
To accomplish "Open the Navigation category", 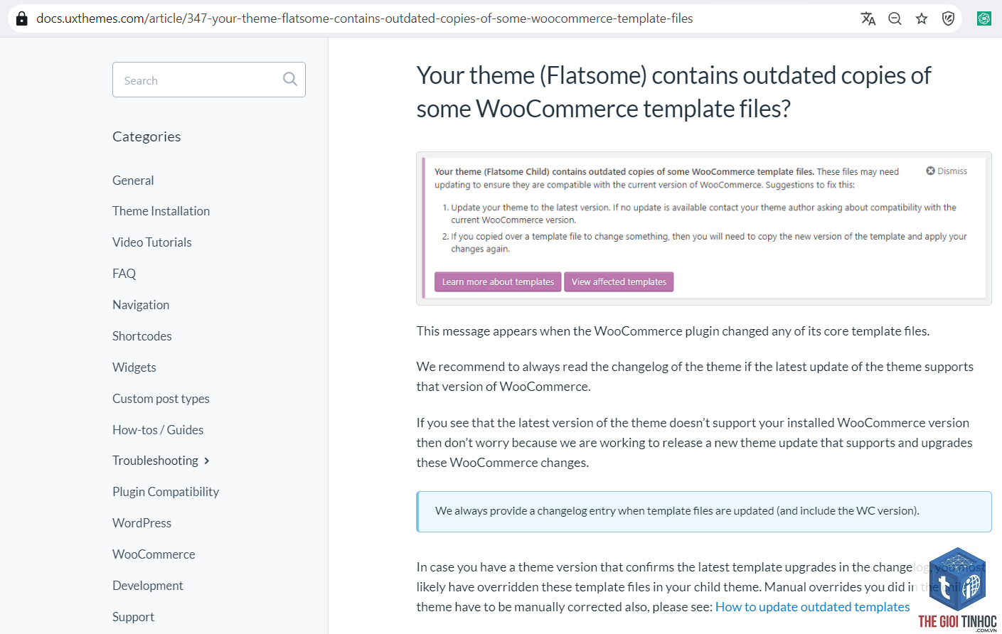I will (x=141, y=305).
